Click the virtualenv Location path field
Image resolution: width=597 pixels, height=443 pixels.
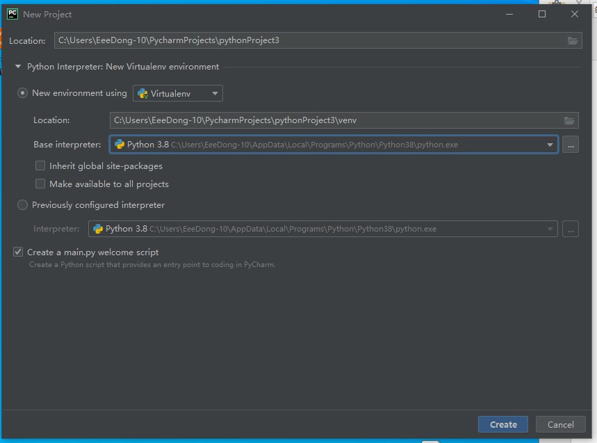pyautogui.click(x=334, y=120)
